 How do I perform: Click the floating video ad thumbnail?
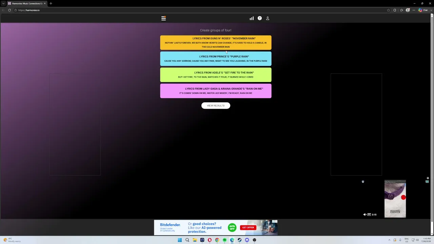pos(395,199)
